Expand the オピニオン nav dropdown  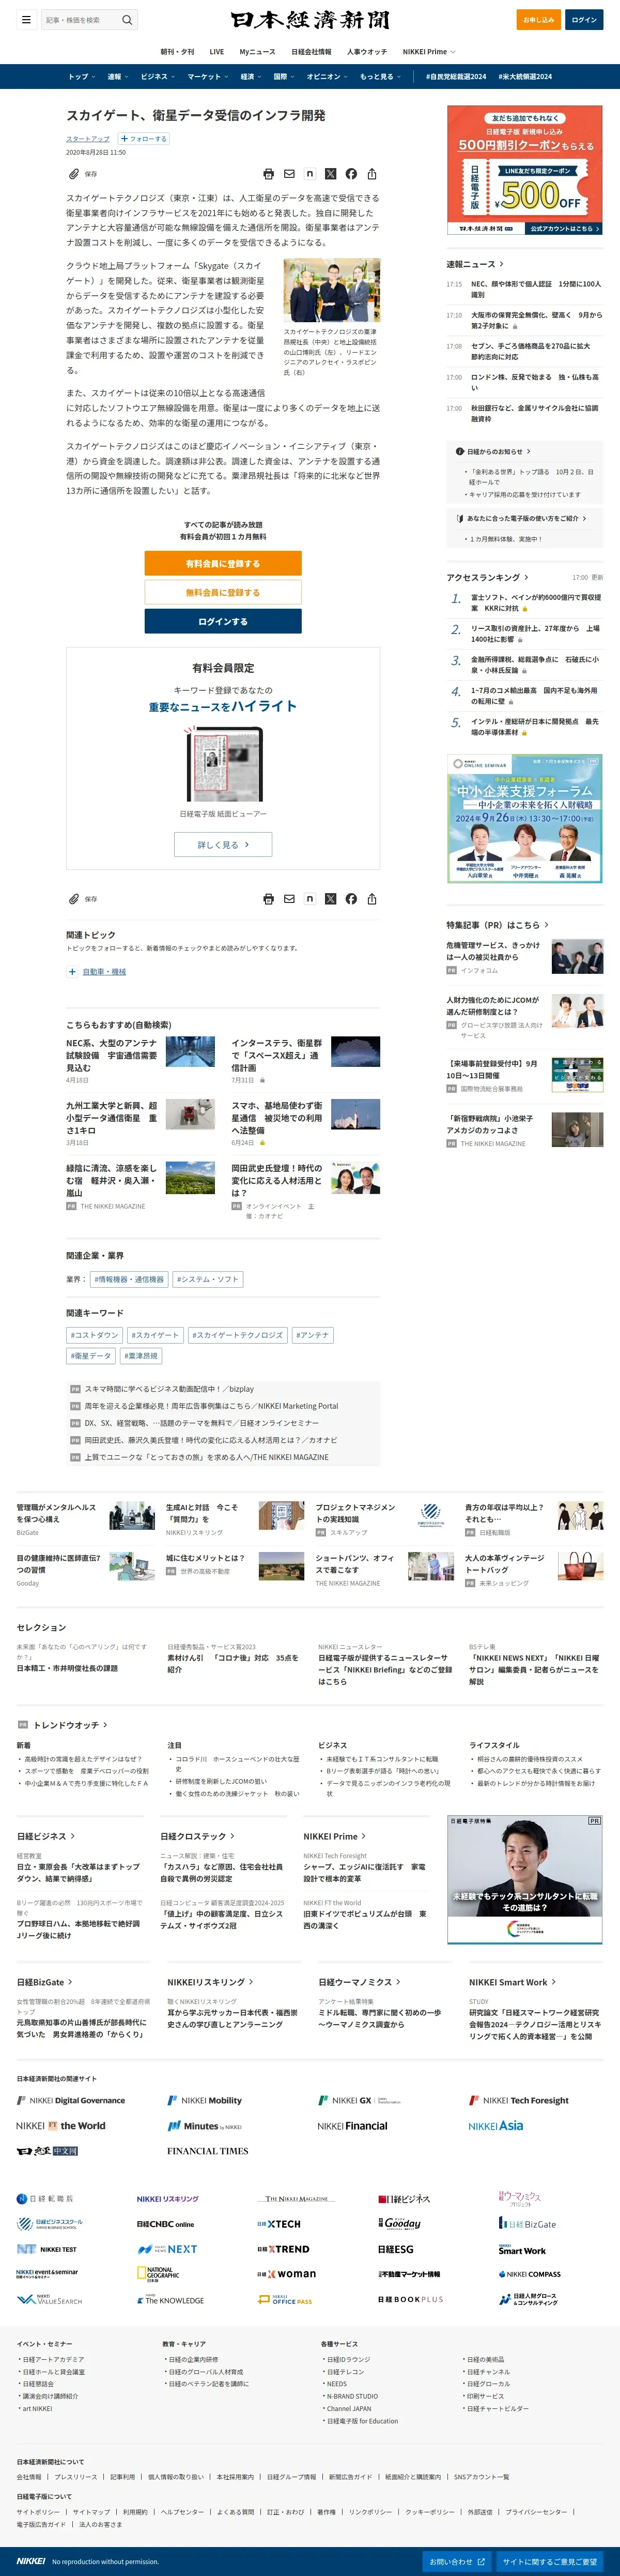point(328,77)
